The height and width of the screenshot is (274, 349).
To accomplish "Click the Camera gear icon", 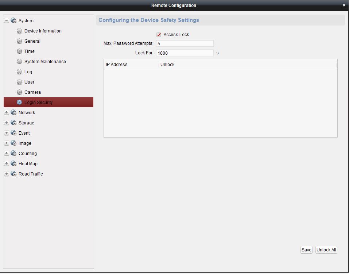I will coord(19,92).
